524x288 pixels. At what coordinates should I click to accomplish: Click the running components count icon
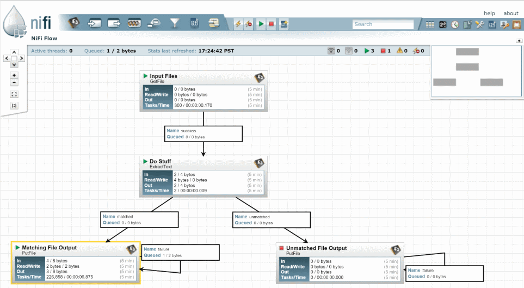[x=367, y=51]
